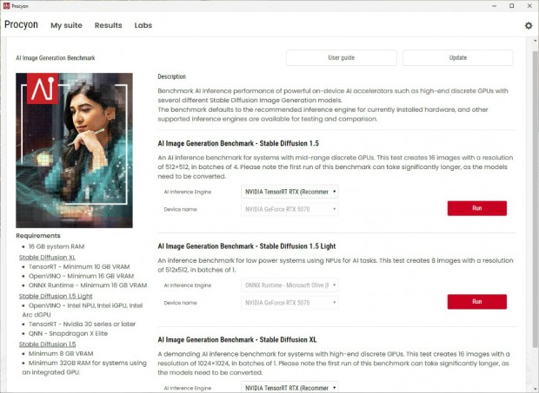Screen dimensions: 539x393
Task: Click 'TensorRT - Minimum 10 GB VRAM' line
Action: pos(79,266)
